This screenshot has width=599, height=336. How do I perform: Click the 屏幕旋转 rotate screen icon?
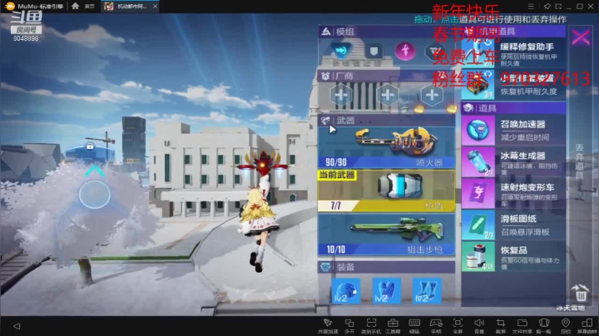587,326
